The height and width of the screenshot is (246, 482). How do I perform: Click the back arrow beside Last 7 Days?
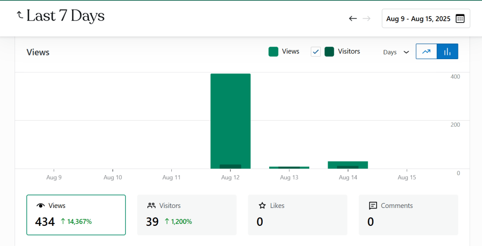(20, 15)
